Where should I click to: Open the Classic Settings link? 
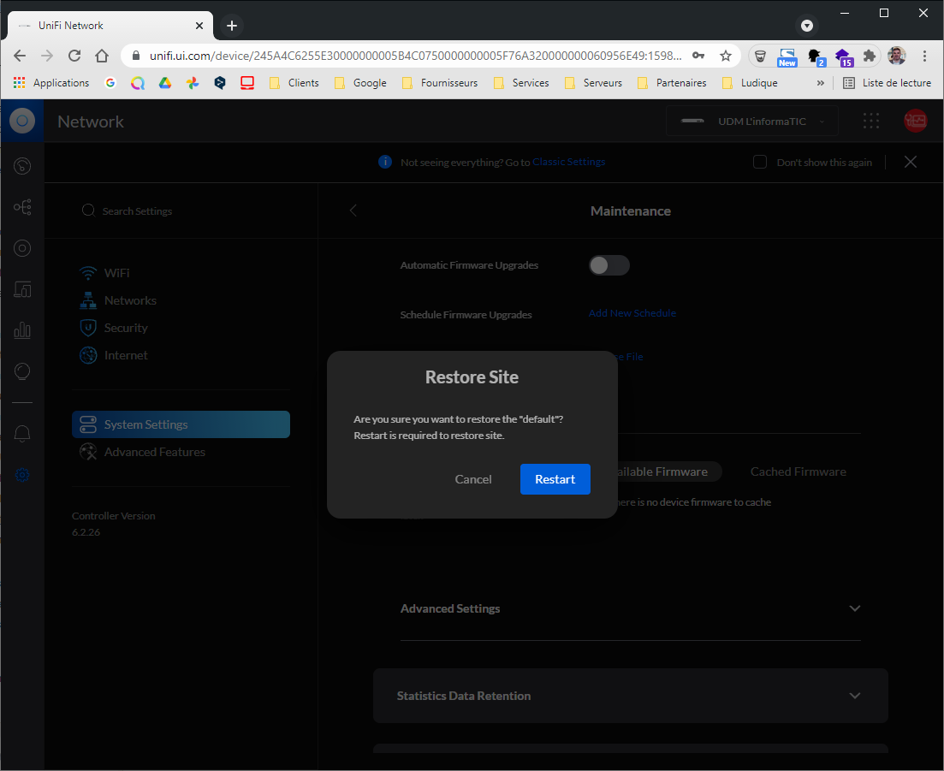click(568, 163)
